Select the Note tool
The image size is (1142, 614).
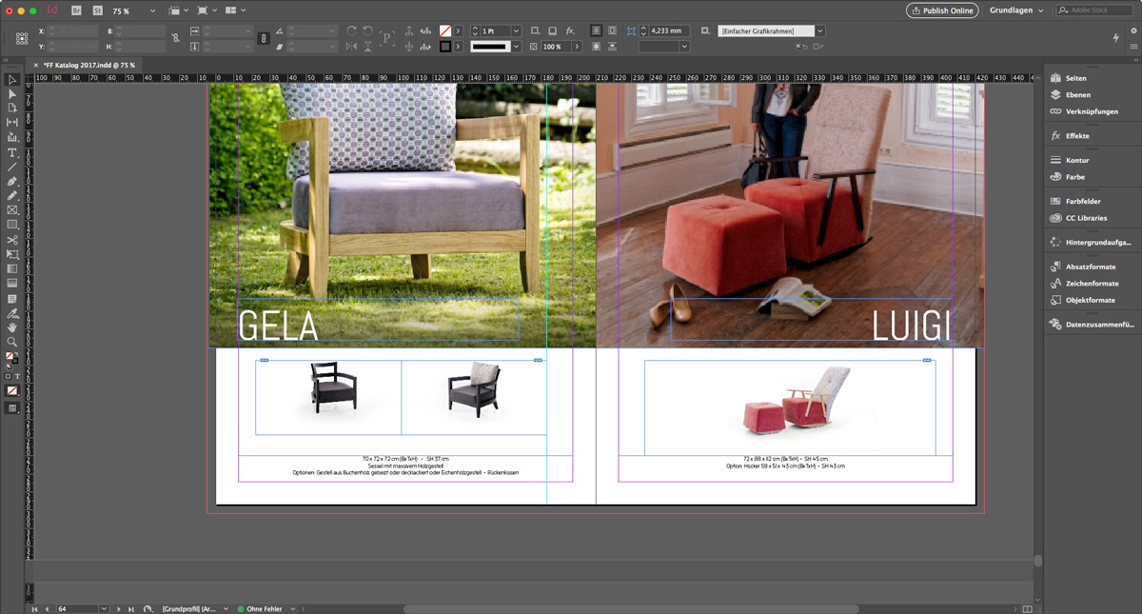12,299
